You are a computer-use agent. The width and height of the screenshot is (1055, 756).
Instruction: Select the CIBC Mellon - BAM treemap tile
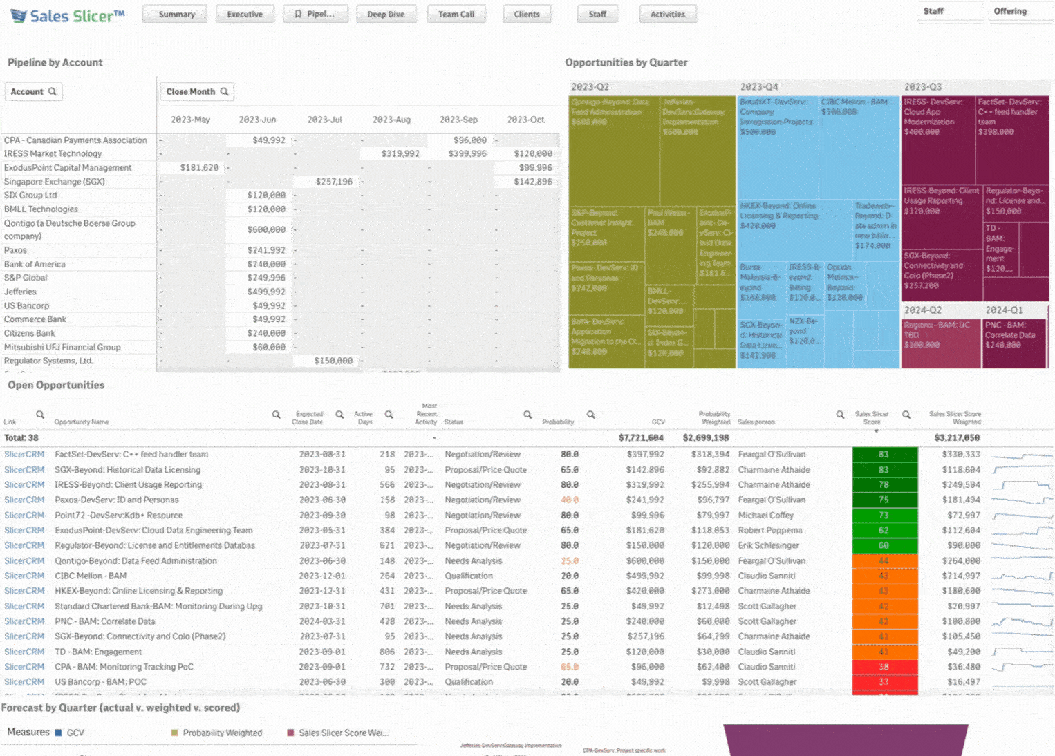point(859,148)
